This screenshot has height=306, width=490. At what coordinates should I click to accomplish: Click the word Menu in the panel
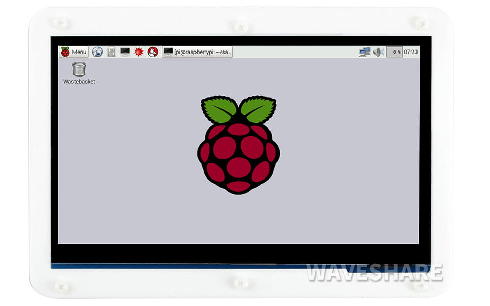79,52
